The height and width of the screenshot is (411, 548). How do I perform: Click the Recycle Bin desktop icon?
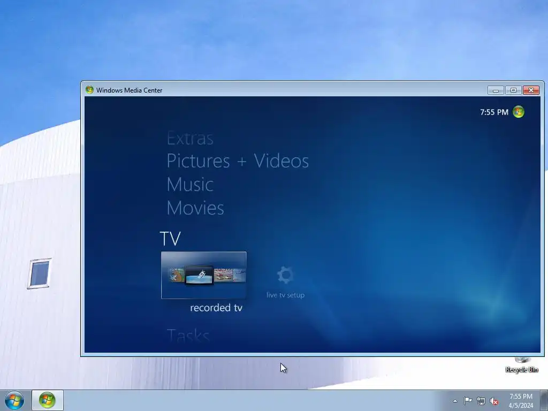point(521,365)
